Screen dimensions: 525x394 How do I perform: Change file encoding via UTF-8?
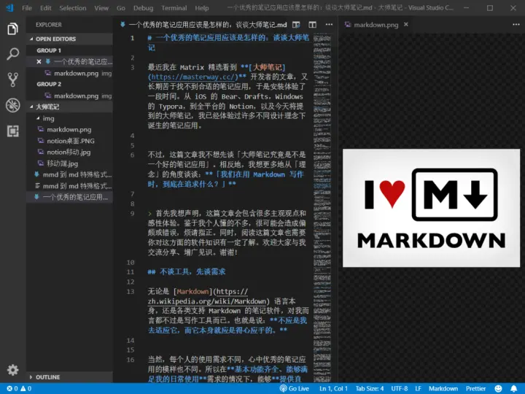[399, 389]
